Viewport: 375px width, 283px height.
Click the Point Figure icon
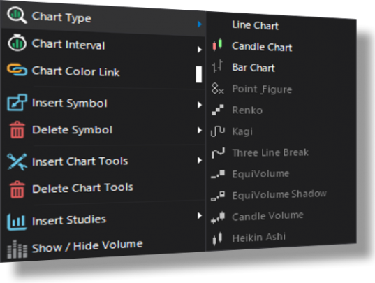coord(217,88)
